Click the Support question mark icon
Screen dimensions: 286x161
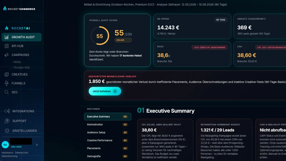click(7, 121)
